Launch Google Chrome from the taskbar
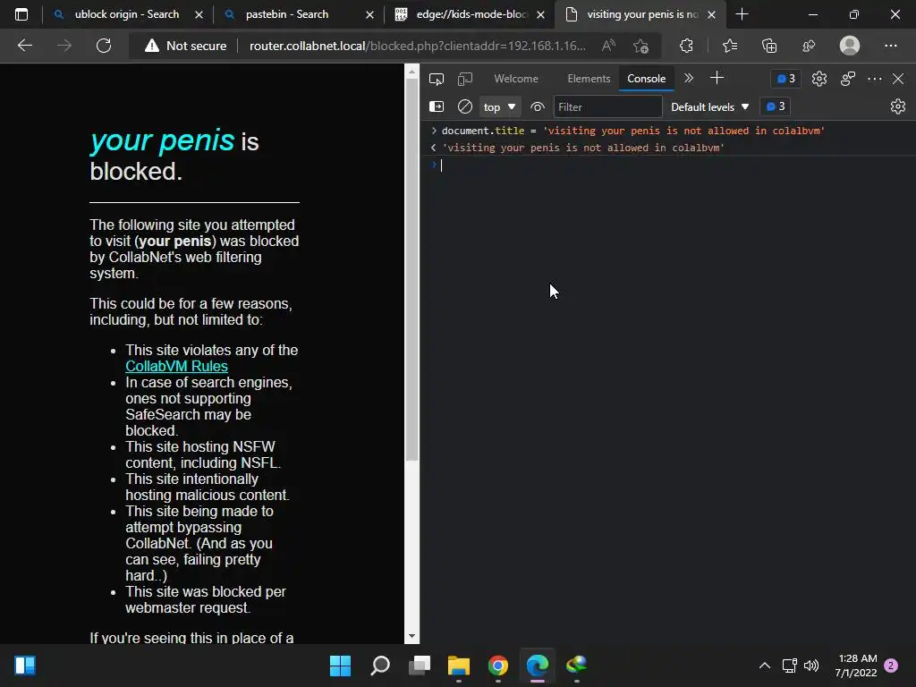The width and height of the screenshot is (916, 687). [497, 666]
